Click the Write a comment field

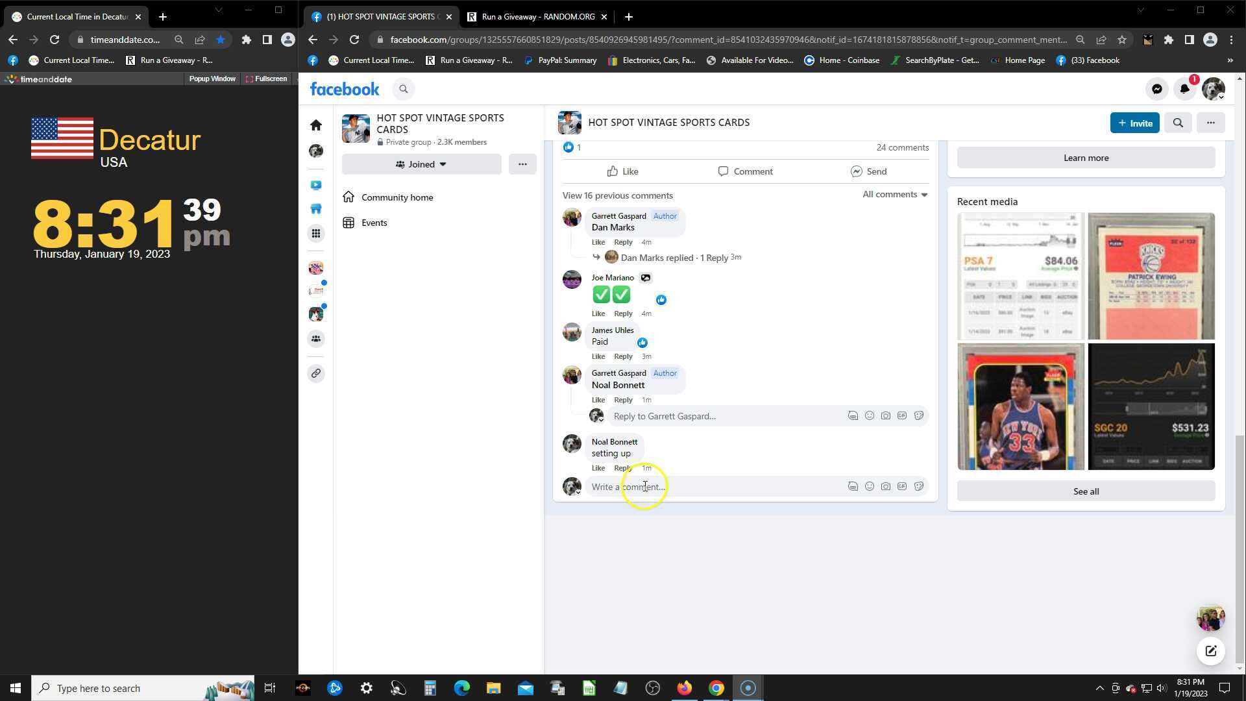(x=714, y=487)
